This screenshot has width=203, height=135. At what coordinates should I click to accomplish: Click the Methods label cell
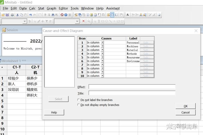coord(133,54)
